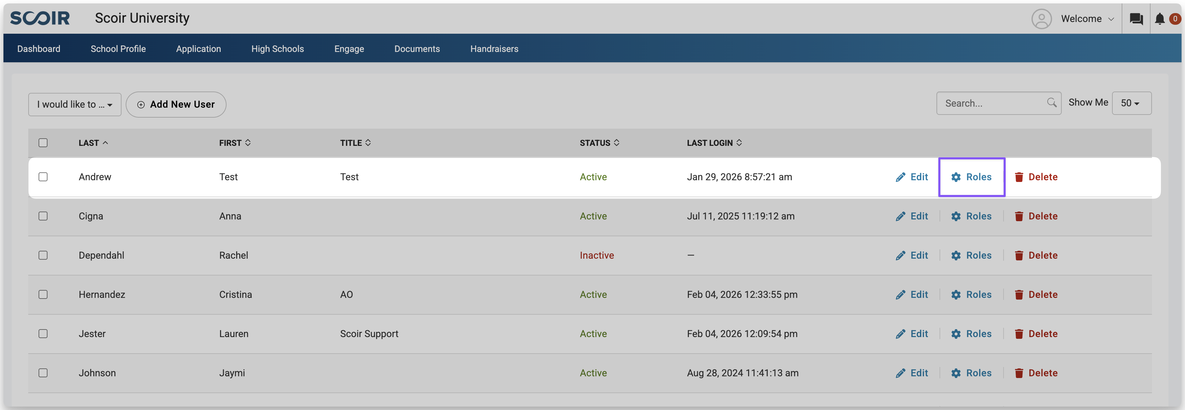This screenshot has height=410, width=1185.
Task: Click the notifications bell icon
Action: point(1159,19)
